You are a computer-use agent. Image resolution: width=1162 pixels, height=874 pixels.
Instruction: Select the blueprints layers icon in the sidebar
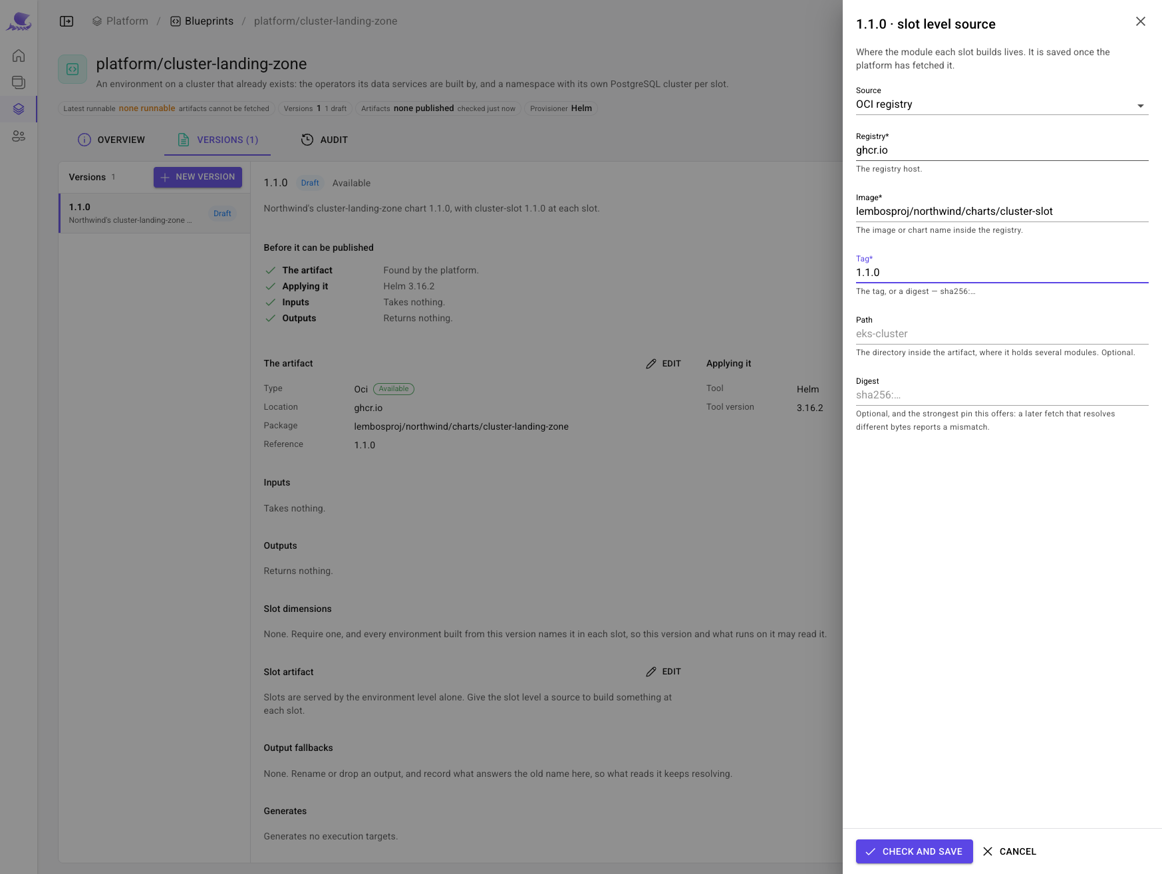[19, 109]
